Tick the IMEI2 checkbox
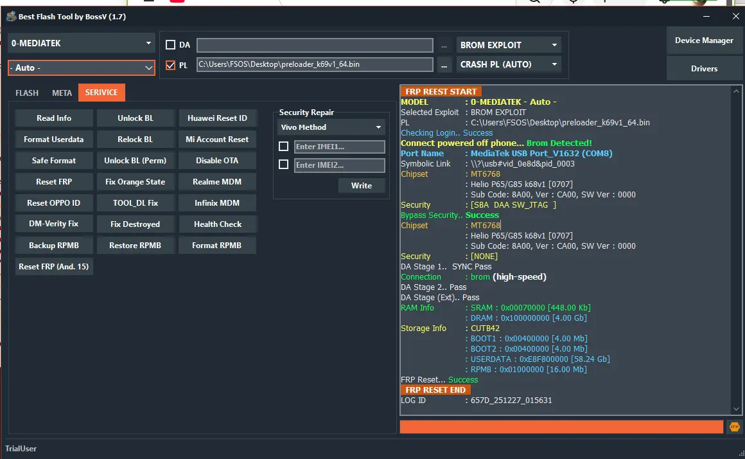The image size is (745, 459). [284, 165]
